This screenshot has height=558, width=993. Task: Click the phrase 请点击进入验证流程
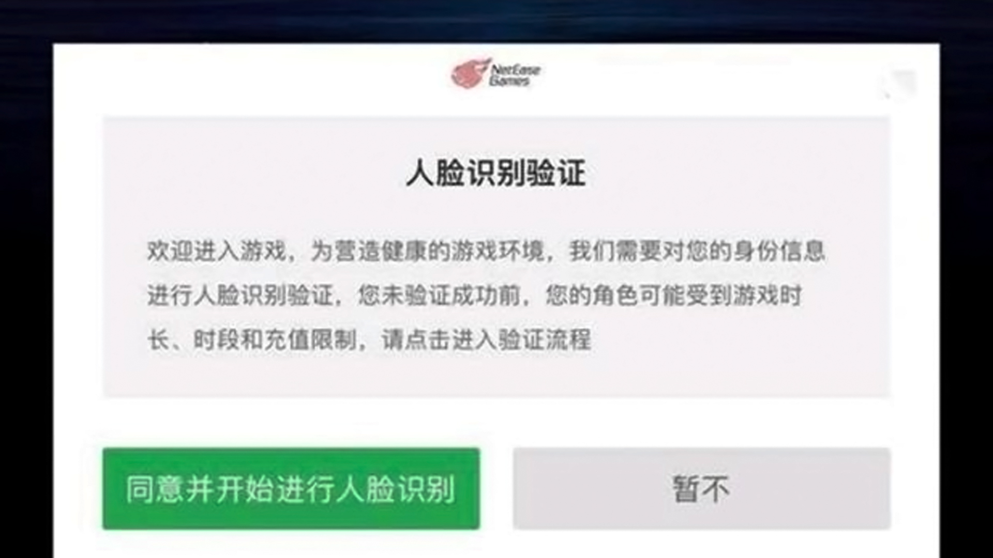486,340
